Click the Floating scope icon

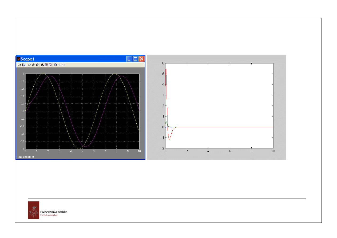tap(55, 65)
